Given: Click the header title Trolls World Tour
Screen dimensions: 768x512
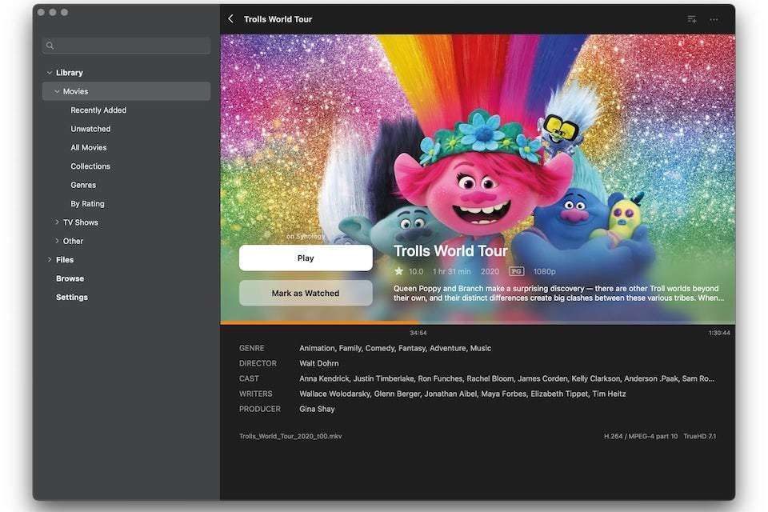Looking at the screenshot, I should [278, 19].
